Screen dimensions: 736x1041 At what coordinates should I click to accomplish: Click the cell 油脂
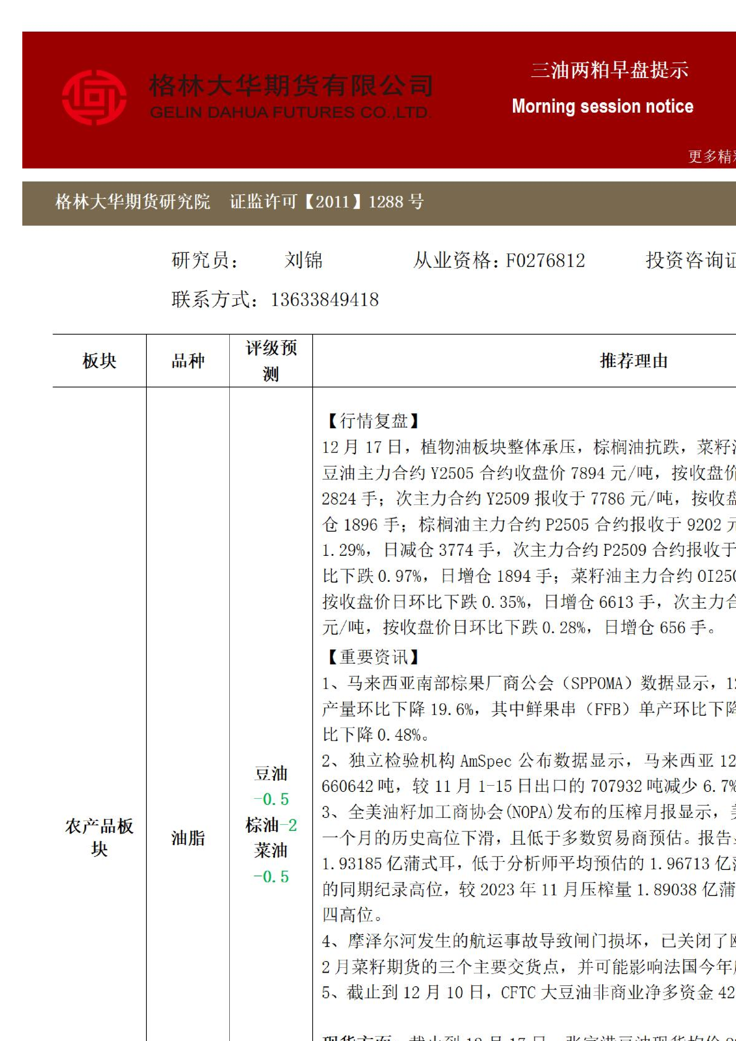tap(188, 838)
